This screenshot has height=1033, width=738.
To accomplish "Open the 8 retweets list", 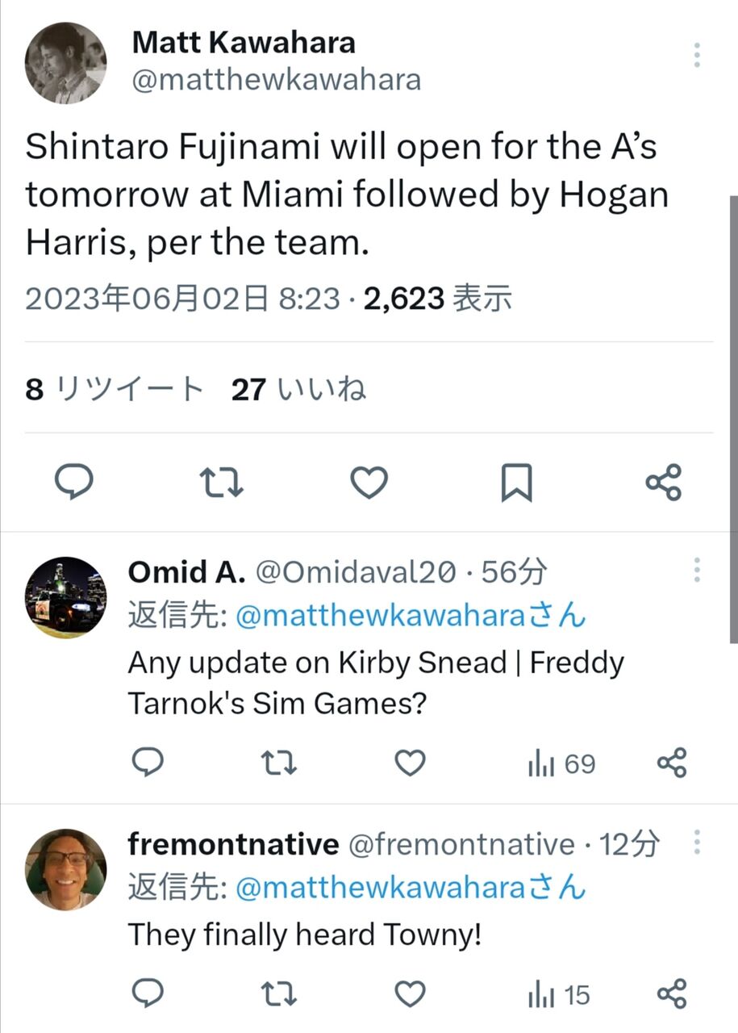I will pos(115,390).
